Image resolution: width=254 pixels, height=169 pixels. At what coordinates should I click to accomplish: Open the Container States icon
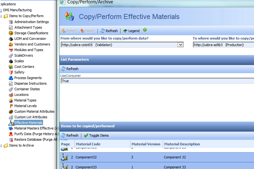11,89
